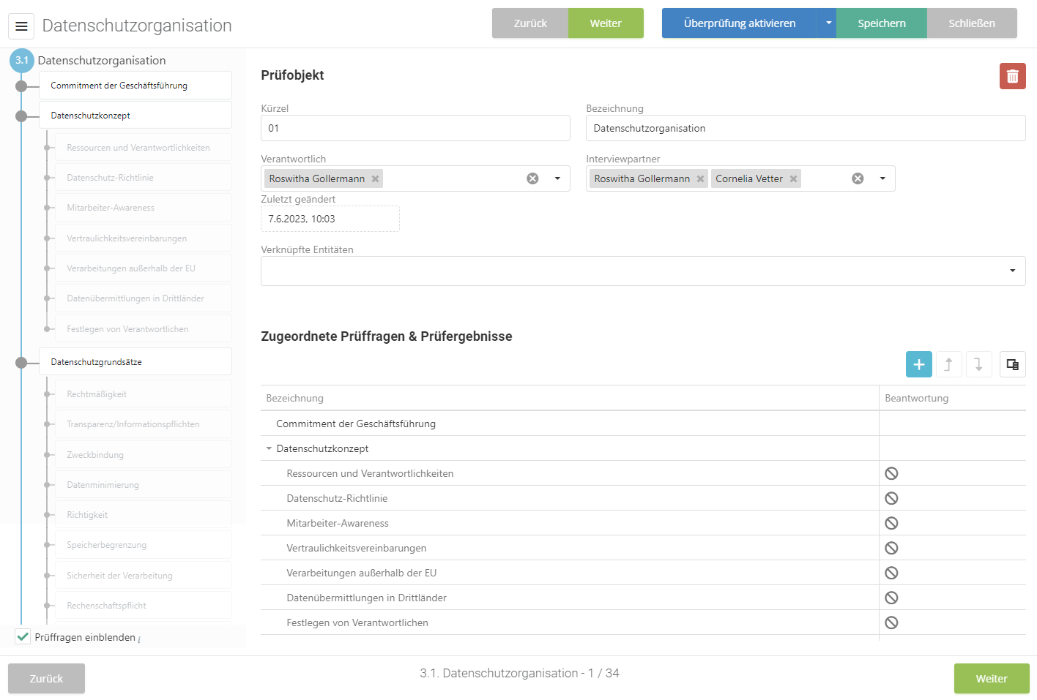1037x700 pixels.
Task: Toggle the Prüffragen einblenden checkbox
Action: [x=23, y=636]
